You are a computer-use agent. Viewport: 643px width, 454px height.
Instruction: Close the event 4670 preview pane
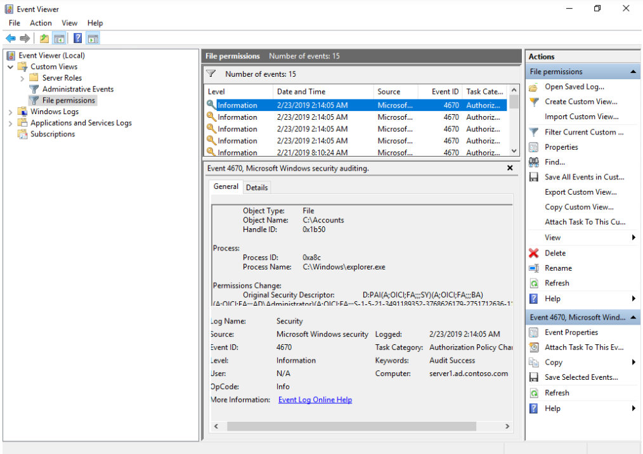[x=510, y=168]
